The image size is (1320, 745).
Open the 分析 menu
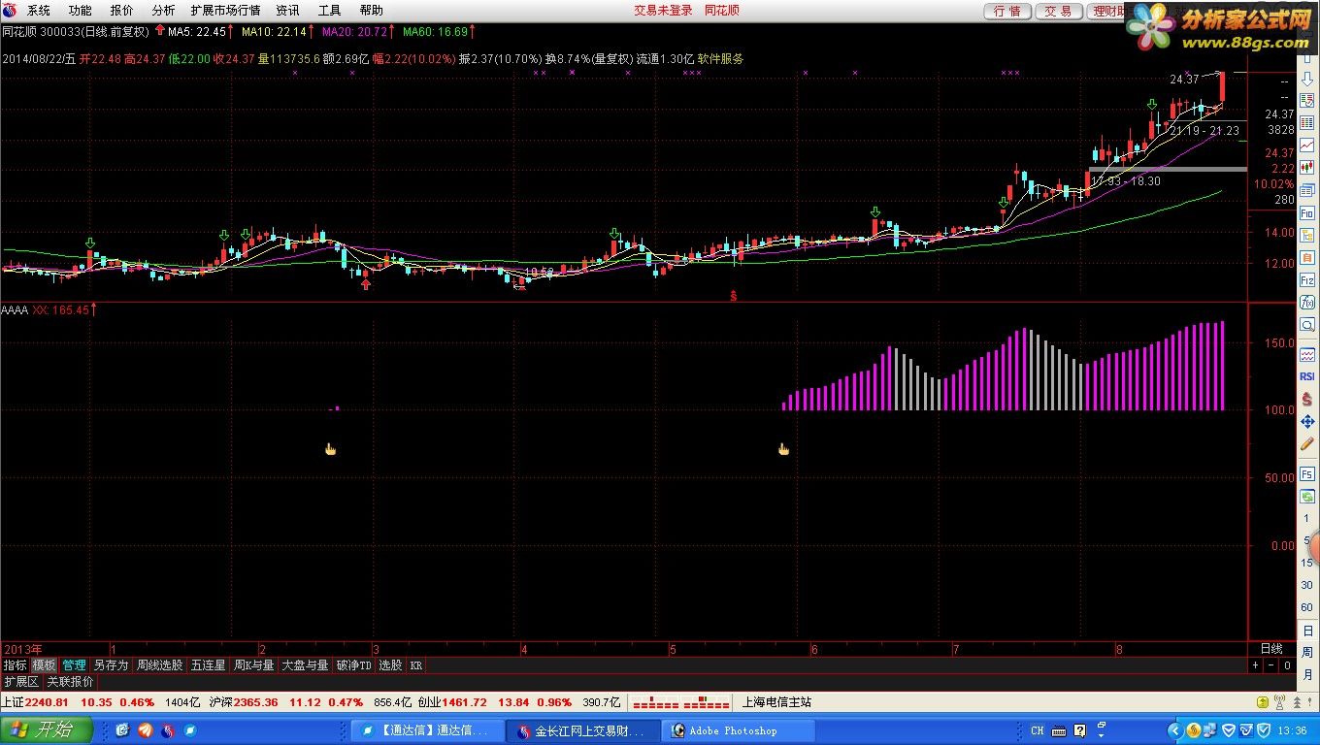click(163, 11)
